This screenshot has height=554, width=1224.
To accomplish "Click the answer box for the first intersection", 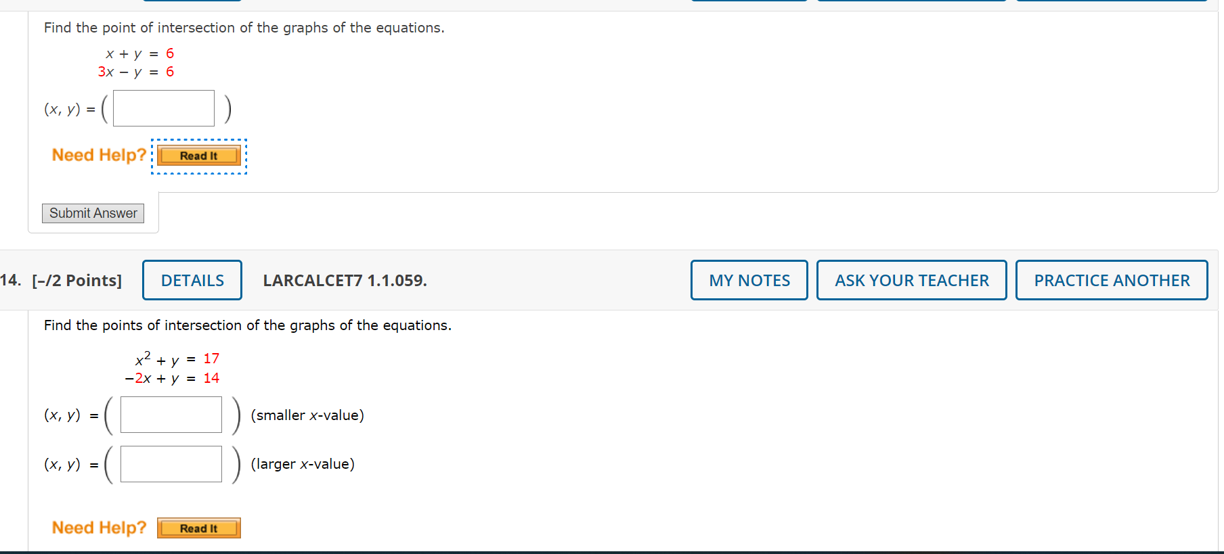I will coord(163,108).
